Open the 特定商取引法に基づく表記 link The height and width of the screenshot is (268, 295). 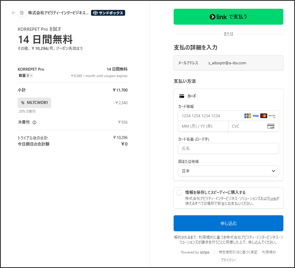click(238, 252)
